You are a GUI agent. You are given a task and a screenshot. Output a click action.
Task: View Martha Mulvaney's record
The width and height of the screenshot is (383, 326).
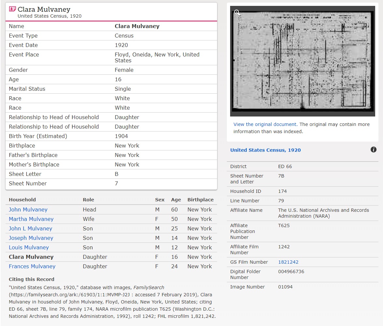coord(31,219)
